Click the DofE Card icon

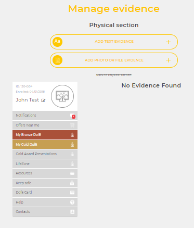[x=72, y=193]
